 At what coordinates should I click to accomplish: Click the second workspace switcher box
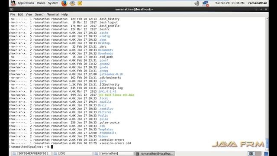pos(258,153)
